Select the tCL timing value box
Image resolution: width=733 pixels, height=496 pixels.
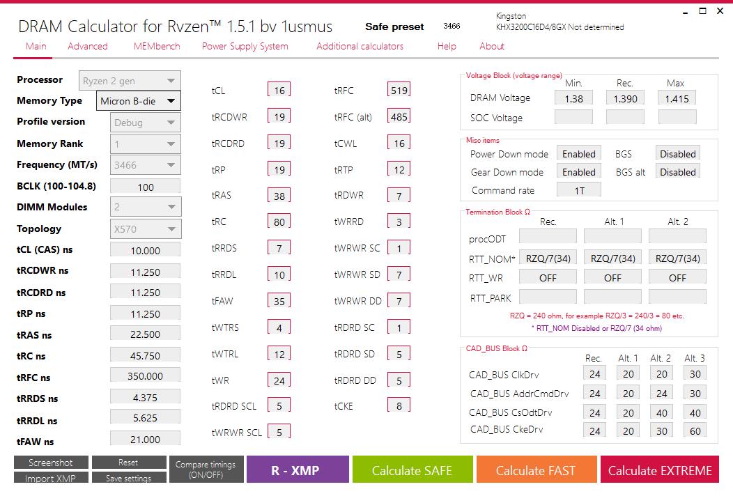coord(279,91)
